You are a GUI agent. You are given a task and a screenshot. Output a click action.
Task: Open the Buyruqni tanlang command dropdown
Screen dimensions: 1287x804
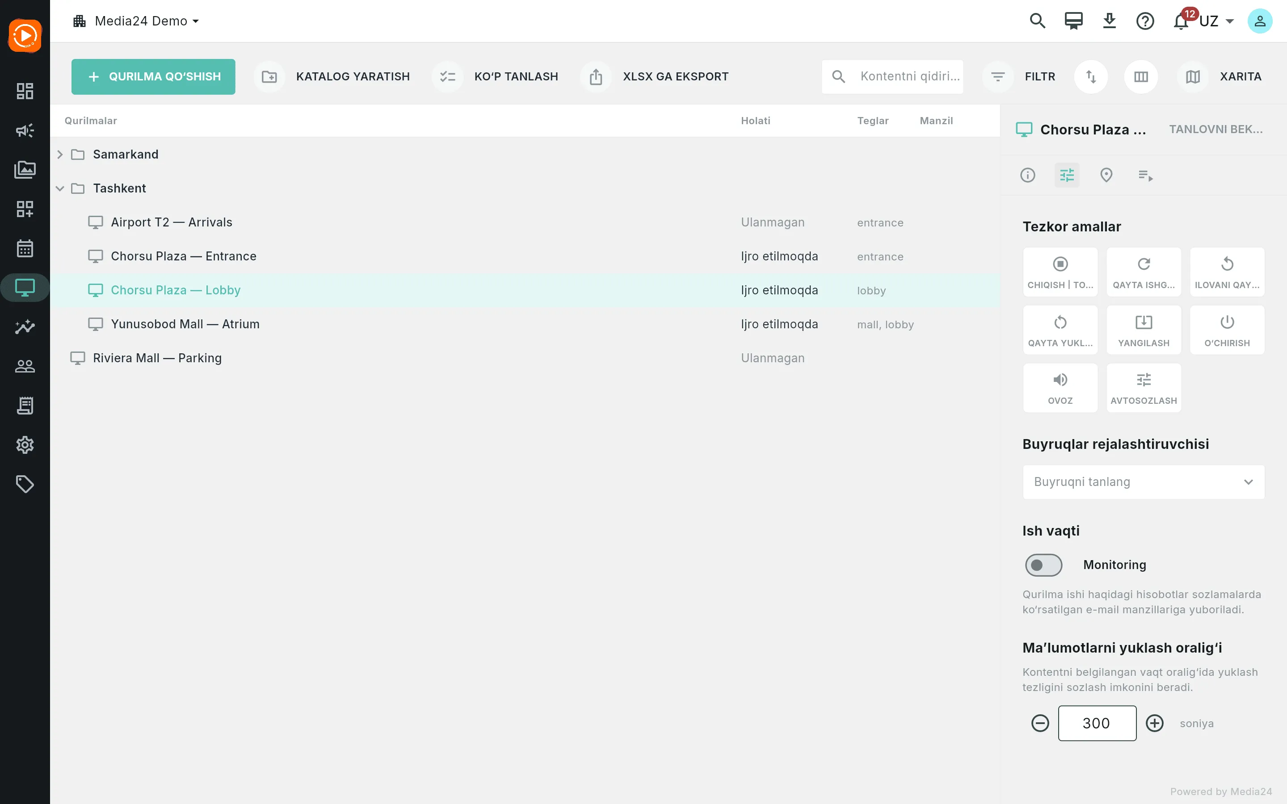point(1144,482)
